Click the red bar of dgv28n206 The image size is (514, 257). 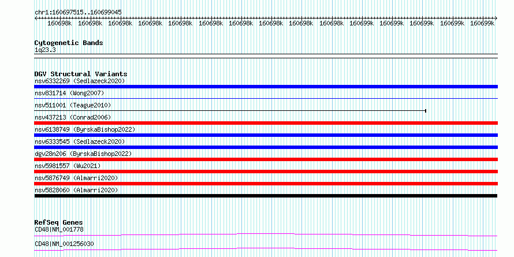[x=266, y=159]
